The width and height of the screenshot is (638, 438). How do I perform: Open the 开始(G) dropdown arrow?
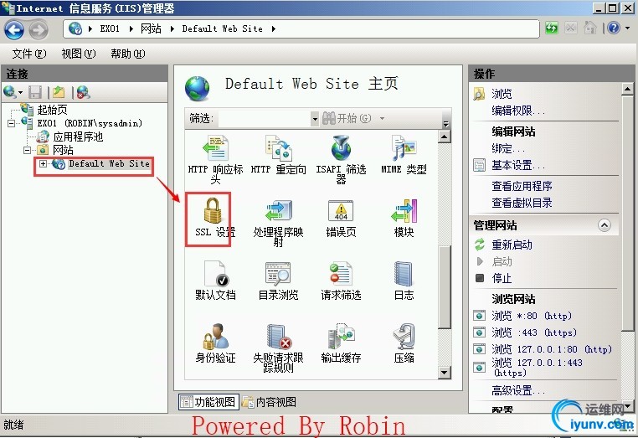(x=382, y=118)
